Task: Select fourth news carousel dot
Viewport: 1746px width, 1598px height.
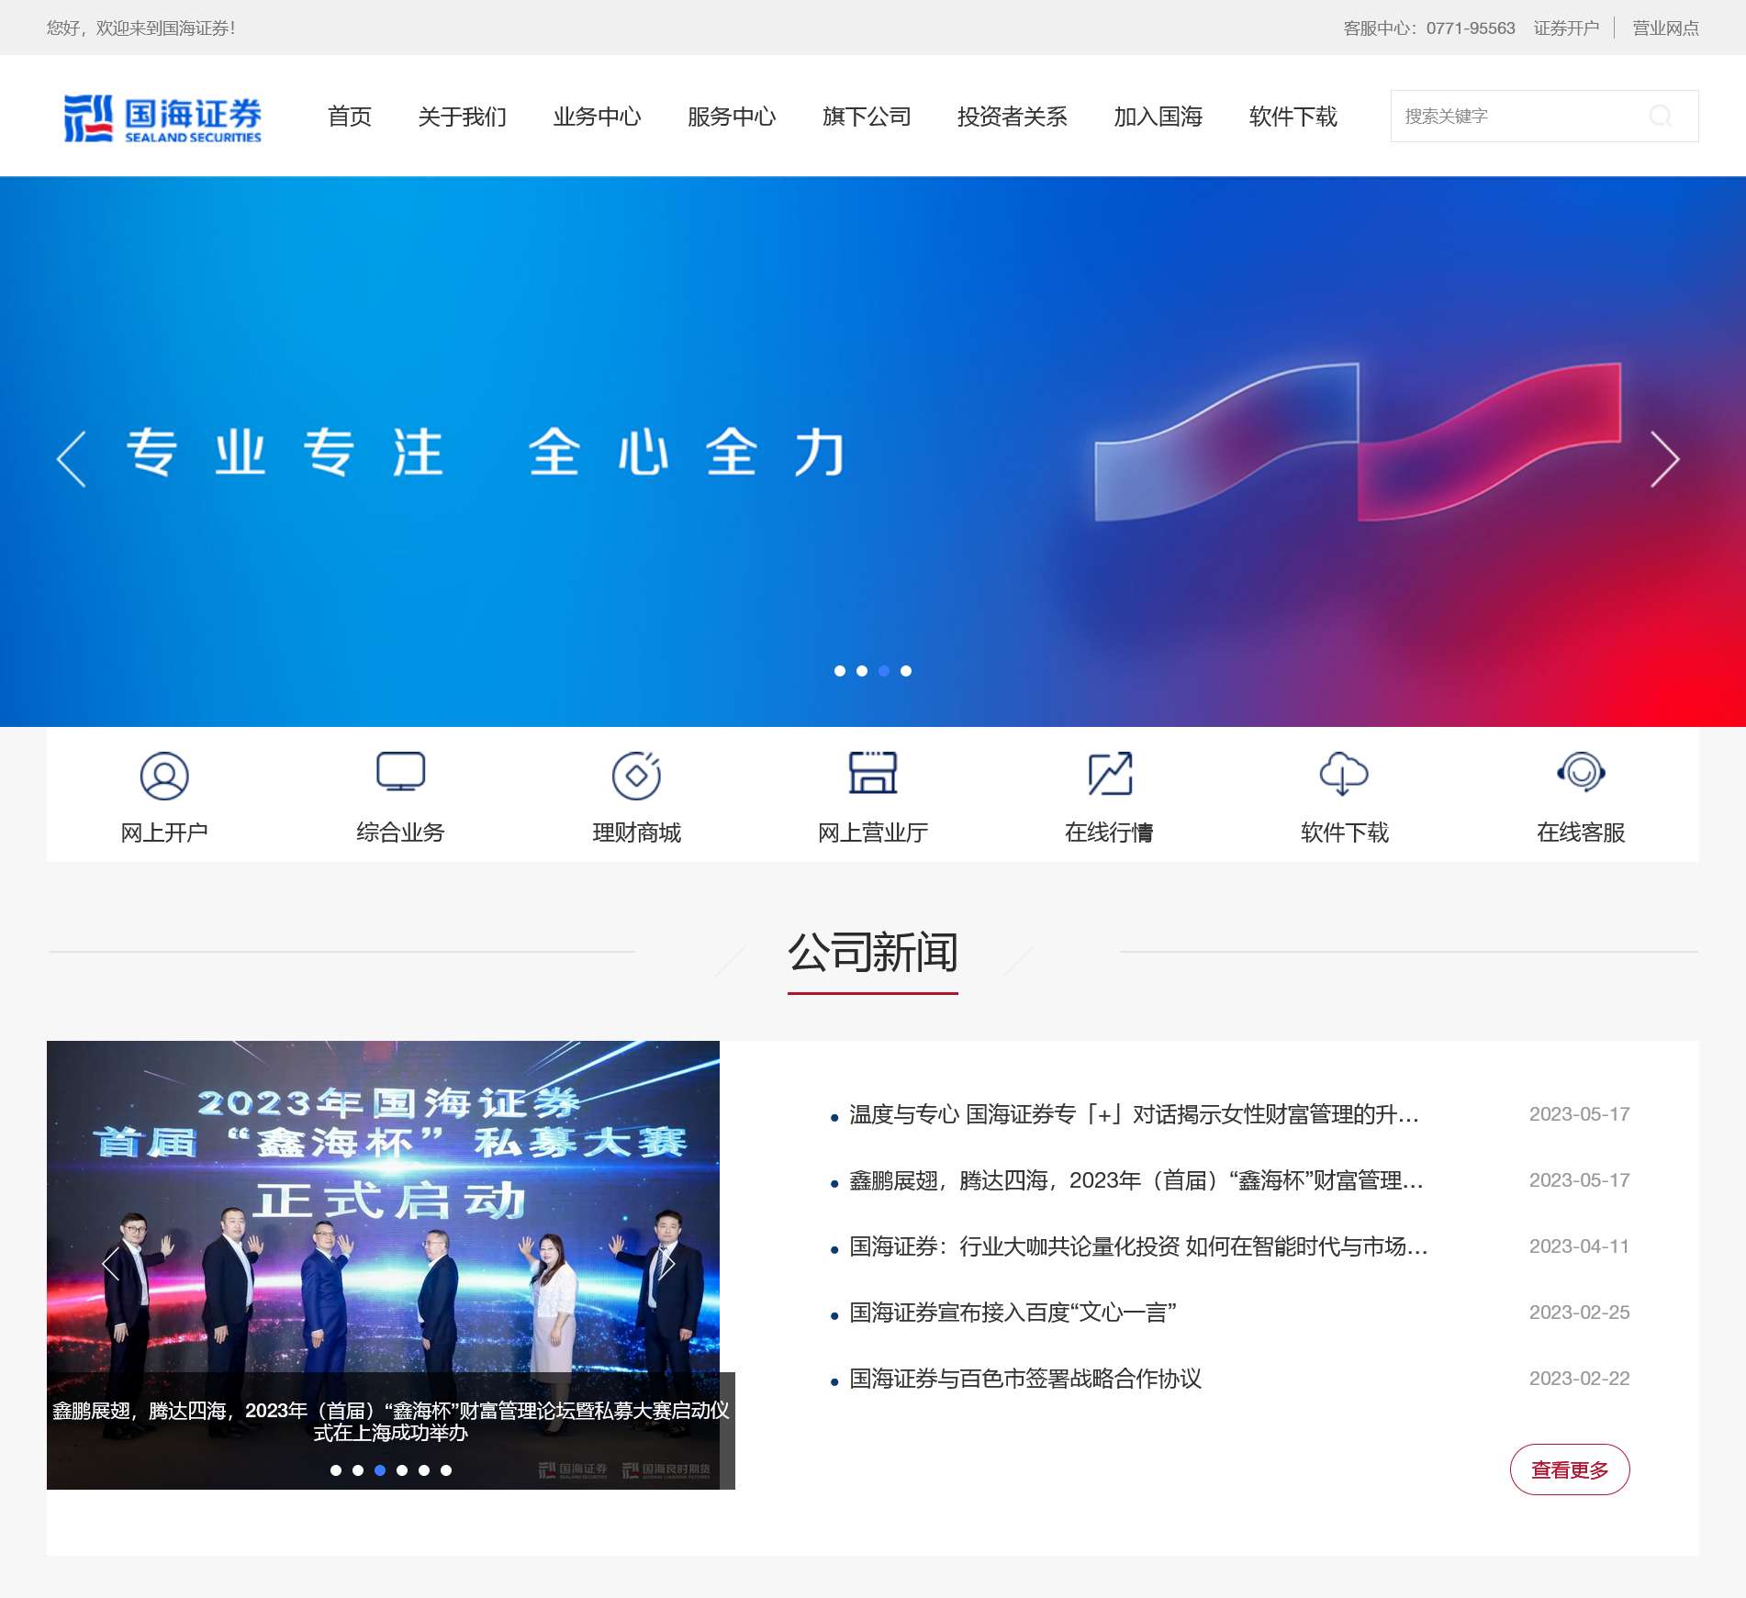Action: pos(402,1470)
